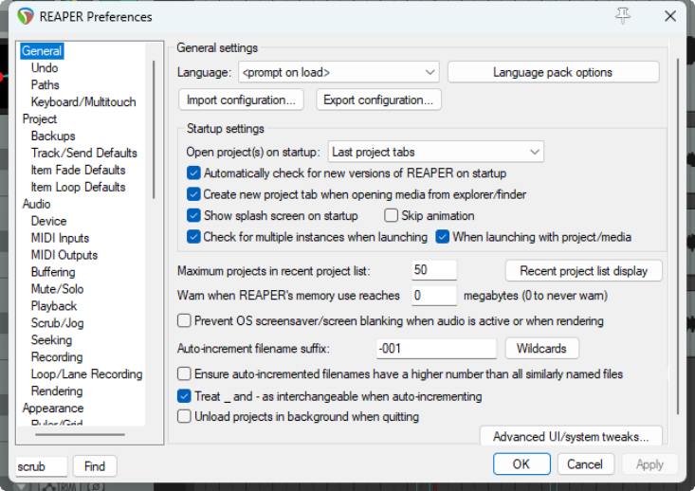The width and height of the screenshot is (695, 491).
Task: Select the Project category in the tree
Action: pos(40,118)
